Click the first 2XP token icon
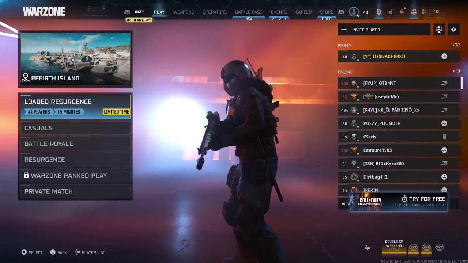Viewport: 468px width, 263px height. tap(413, 248)
